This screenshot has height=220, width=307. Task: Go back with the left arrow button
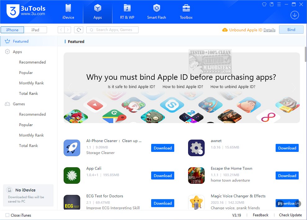(61, 30)
